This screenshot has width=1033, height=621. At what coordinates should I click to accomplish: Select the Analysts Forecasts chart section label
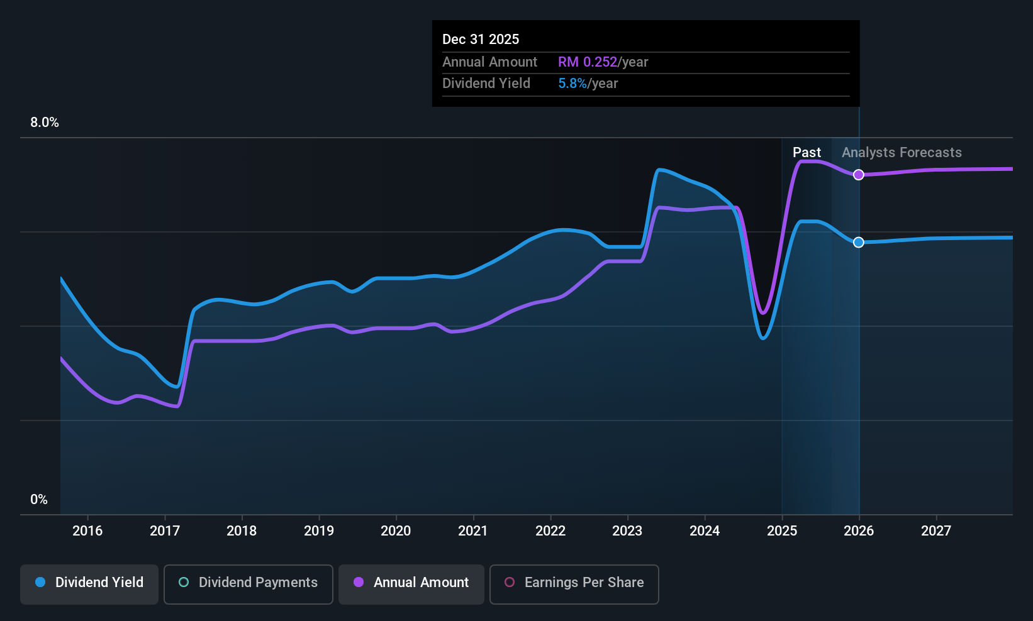pyautogui.click(x=902, y=152)
